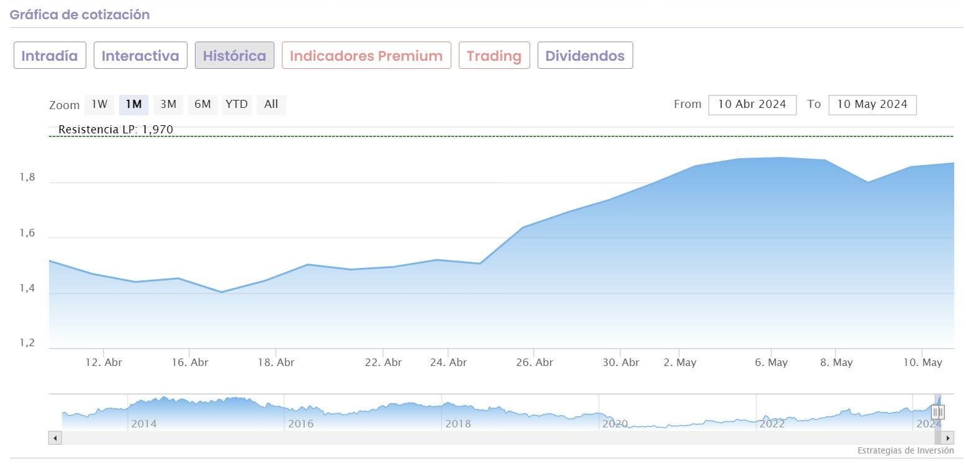
Task: Switch to the Interactiva tab
Action: (x=140, y=56)
